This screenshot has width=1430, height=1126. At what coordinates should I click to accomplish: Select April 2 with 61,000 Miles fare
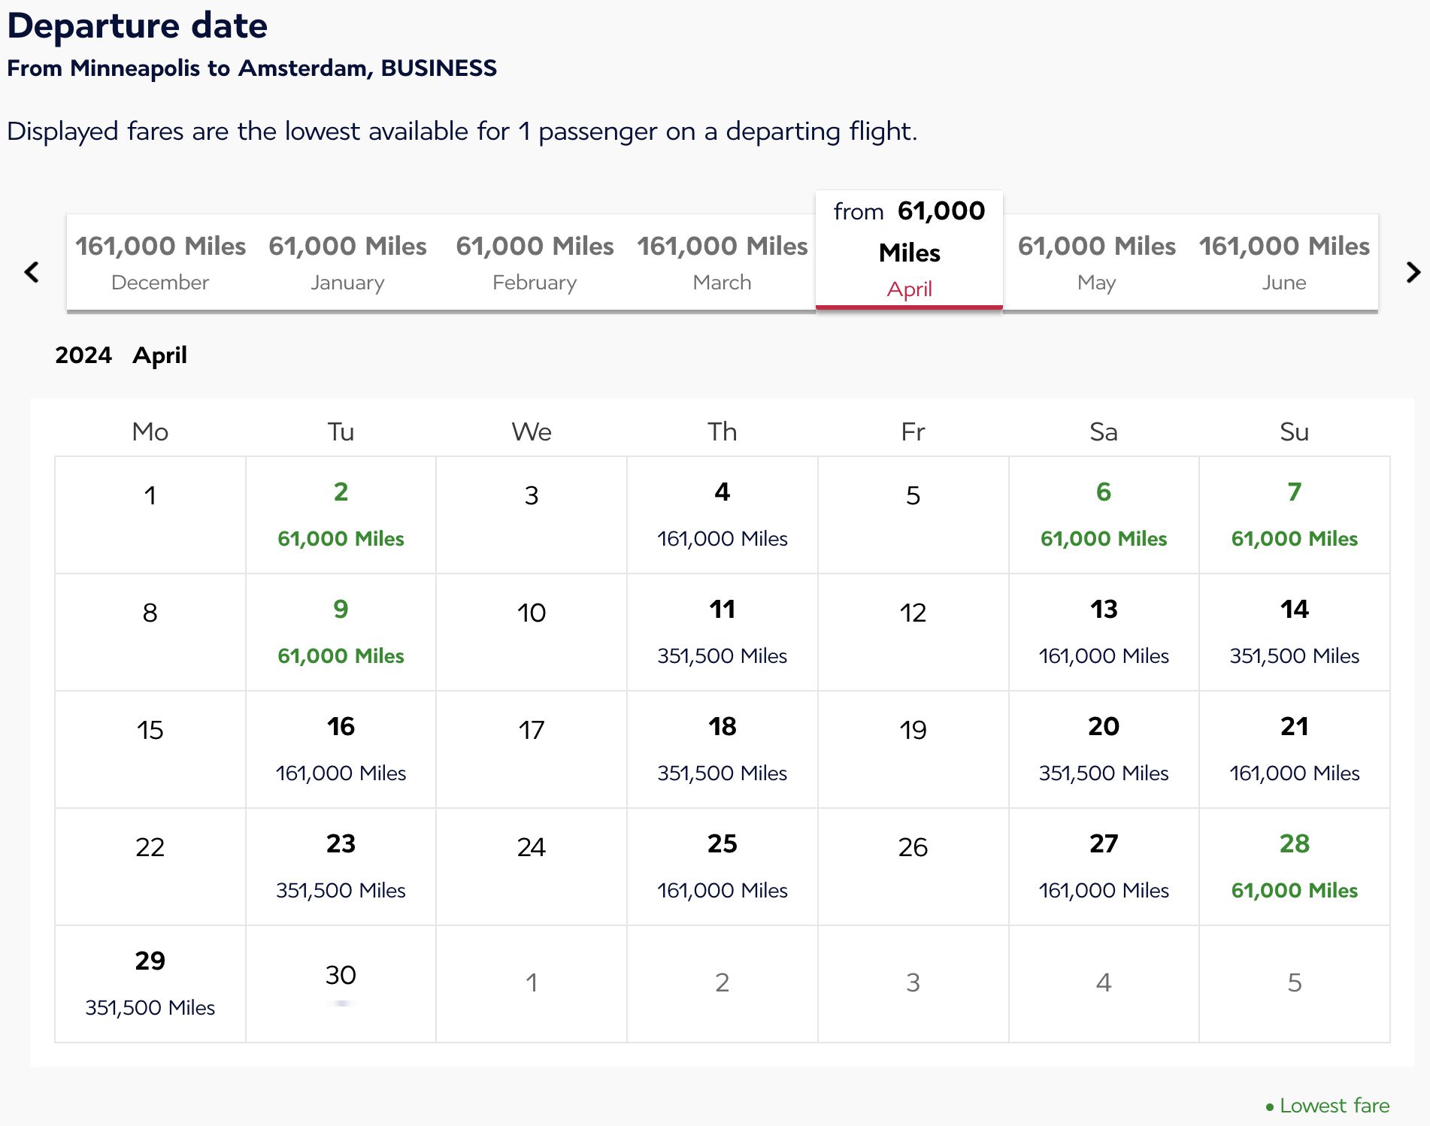pyautogui.click(x=341, y=515)
